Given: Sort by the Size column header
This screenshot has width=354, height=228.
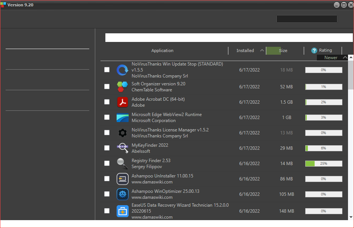Looking at the screenshot, I should pyautogui.click(x=283, y=51).
